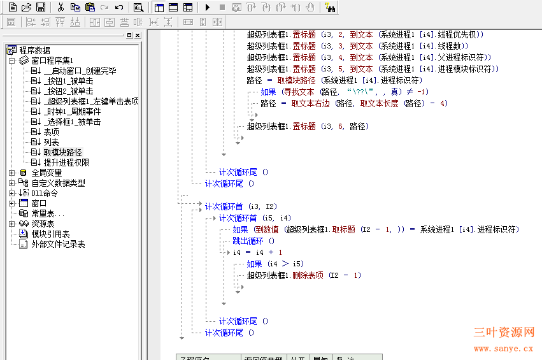Center horizontally icon in layout toolbar

pos(95,22)
